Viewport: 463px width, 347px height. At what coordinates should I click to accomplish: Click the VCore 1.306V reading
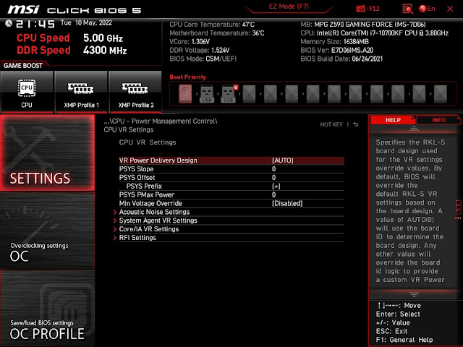click(190, 42)
